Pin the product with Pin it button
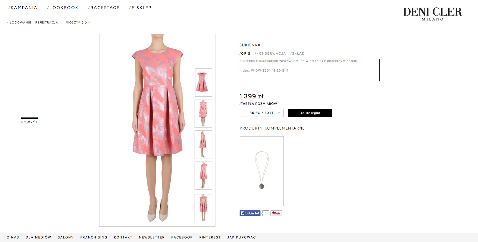The width and height of the screenshot is (478, 242). coord(276,213)
